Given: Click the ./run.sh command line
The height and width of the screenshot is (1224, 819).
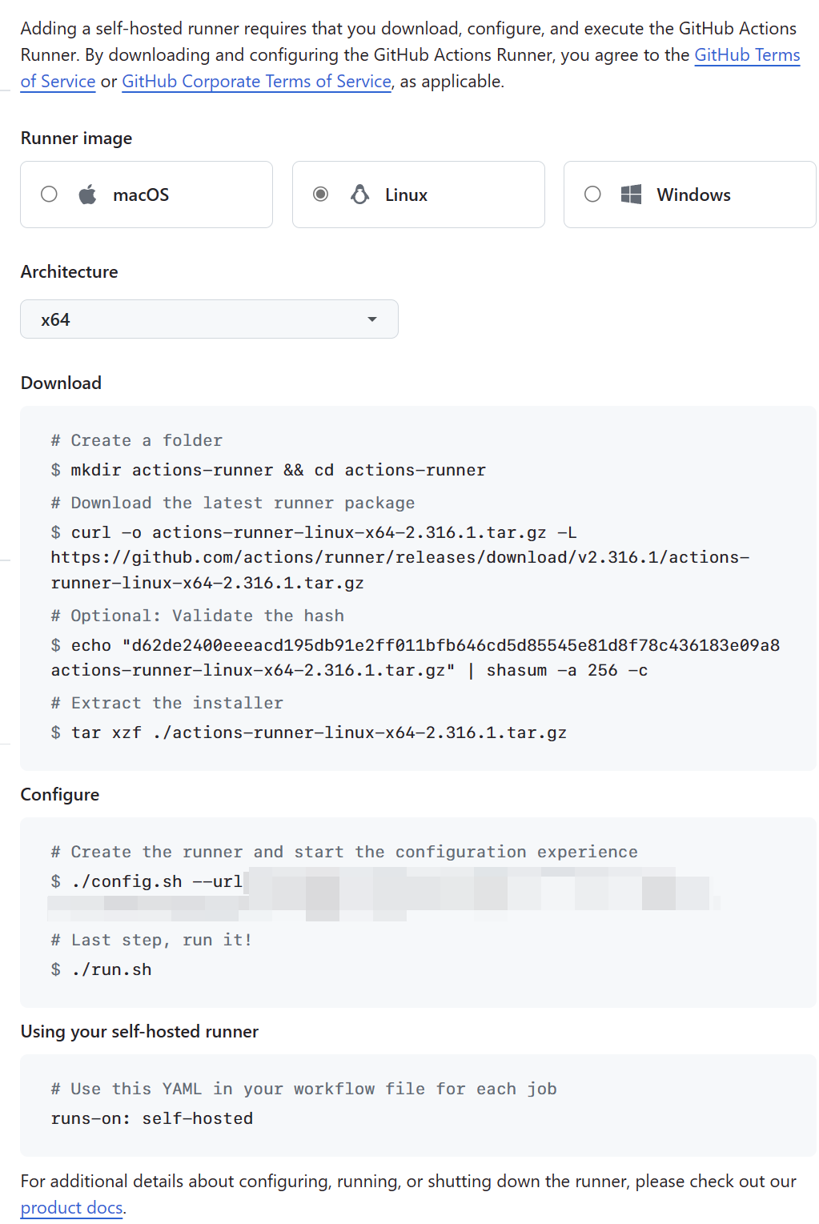Looking at the screenshot, I should point(111,969).
